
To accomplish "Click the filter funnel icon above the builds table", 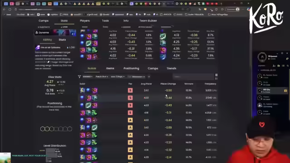I will click(x=79, y=77).
